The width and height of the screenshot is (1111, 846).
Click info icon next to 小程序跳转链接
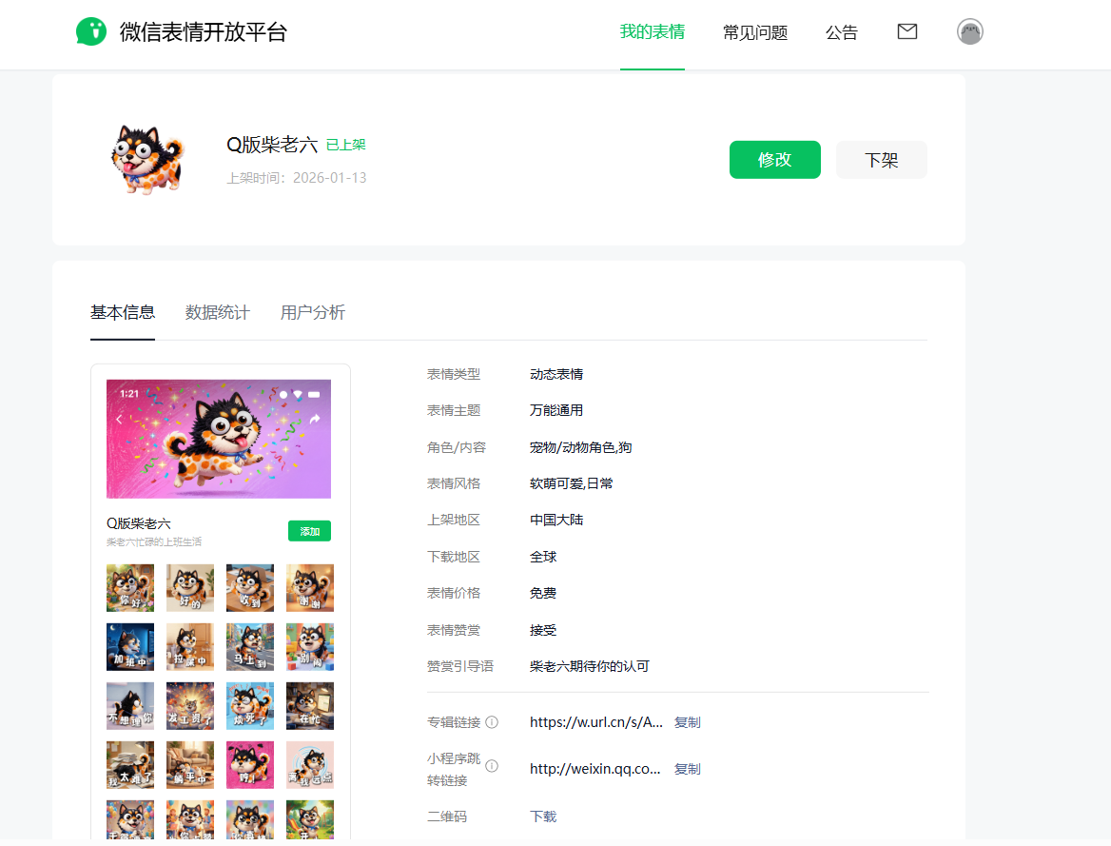point(492,766)
